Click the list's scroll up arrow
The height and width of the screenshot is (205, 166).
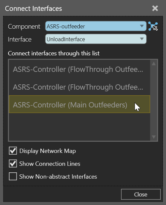pyautogui.click(x=154, y=64)
